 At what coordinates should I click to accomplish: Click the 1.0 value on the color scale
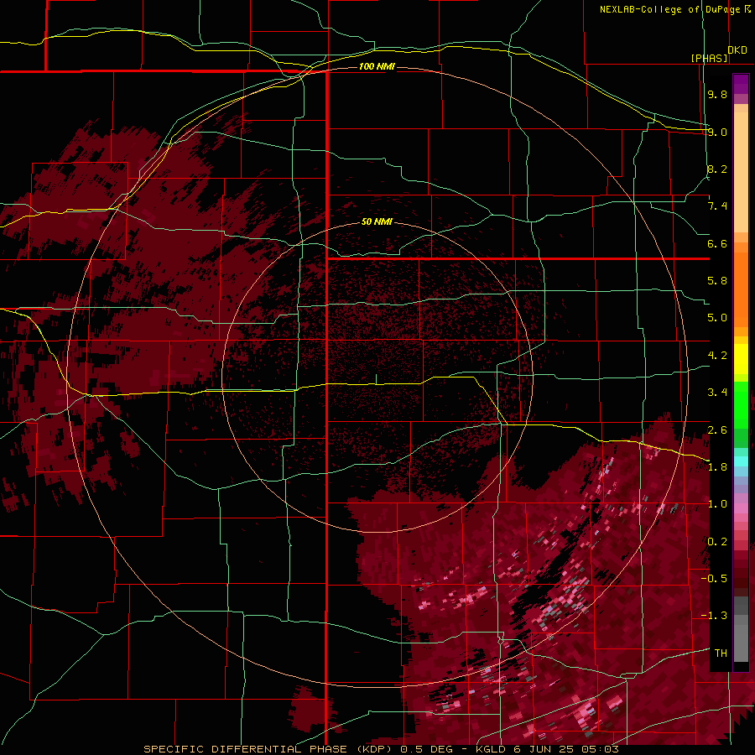coord(717,504)
